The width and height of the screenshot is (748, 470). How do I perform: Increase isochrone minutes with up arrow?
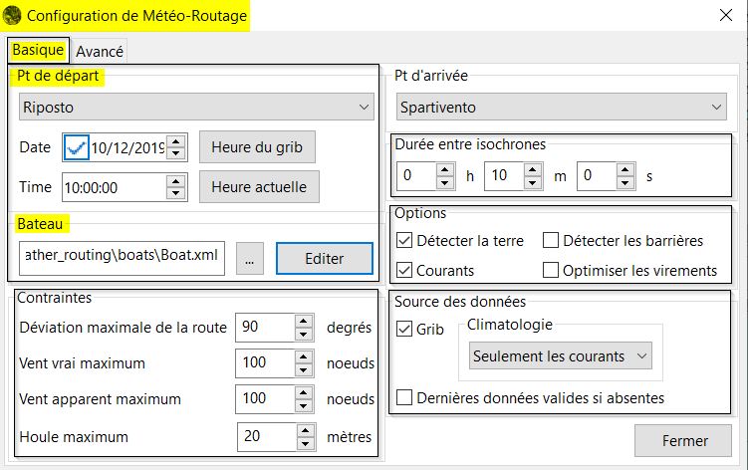click(x=533, y=169)
